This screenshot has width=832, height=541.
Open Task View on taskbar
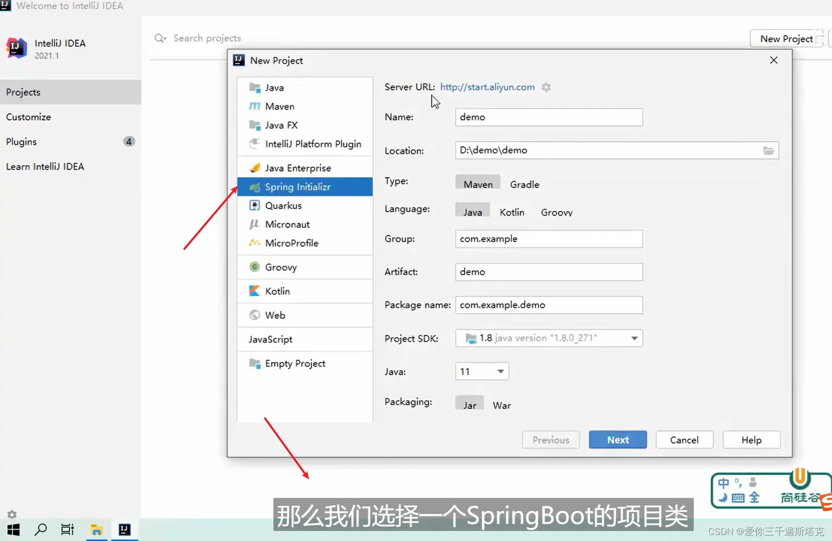68,529
